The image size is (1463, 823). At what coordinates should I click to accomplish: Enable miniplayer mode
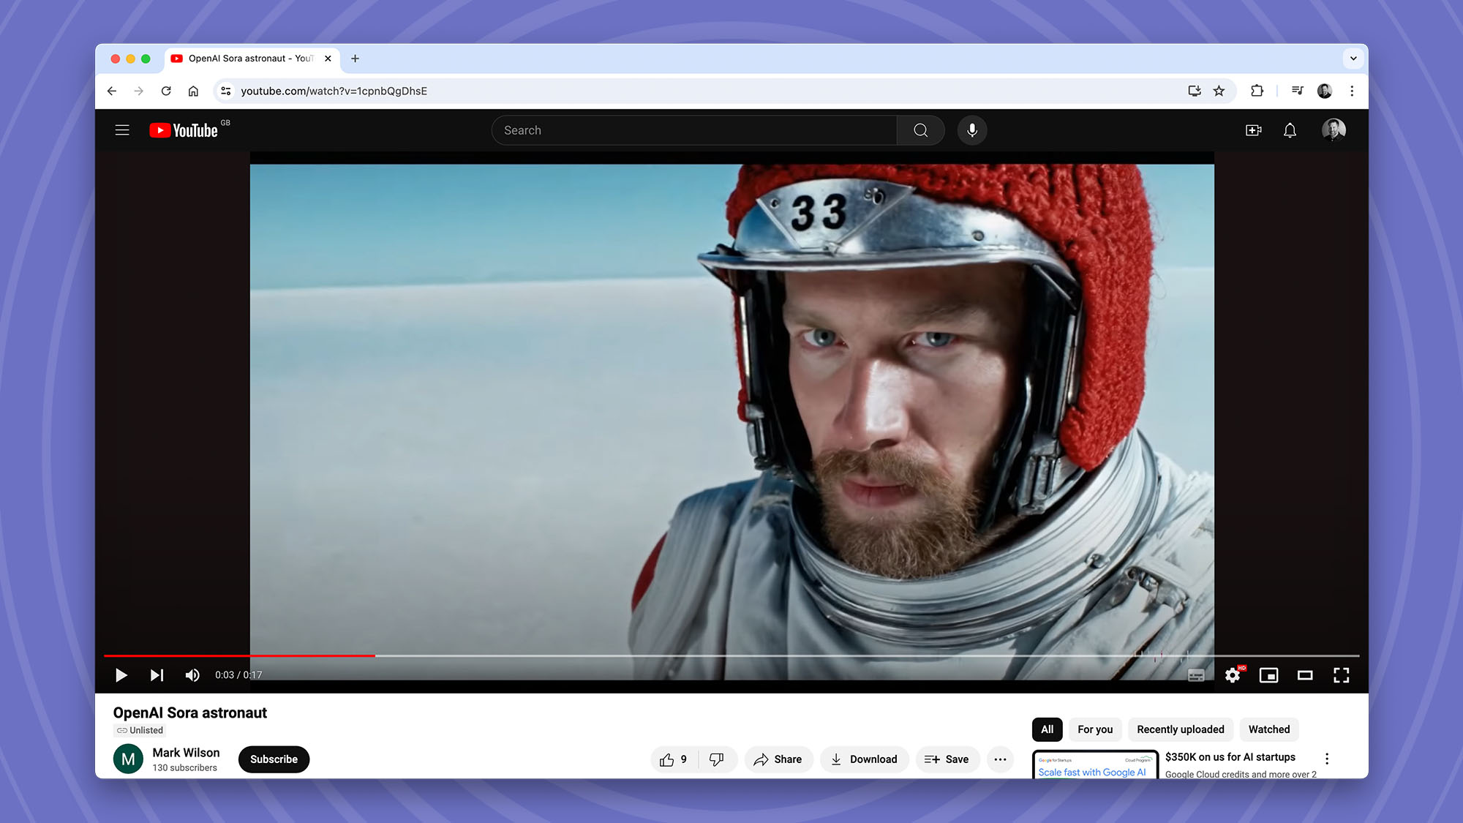click(1268, 675)
